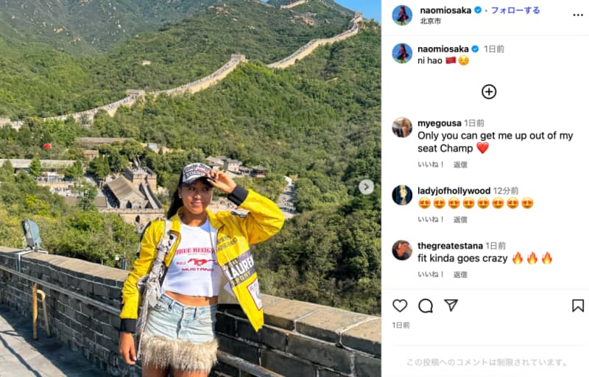The height and width of the screenshot is (377, 589).
Task: Reply to thegreatestana's comment via 返信
Action: click(460, 275)
